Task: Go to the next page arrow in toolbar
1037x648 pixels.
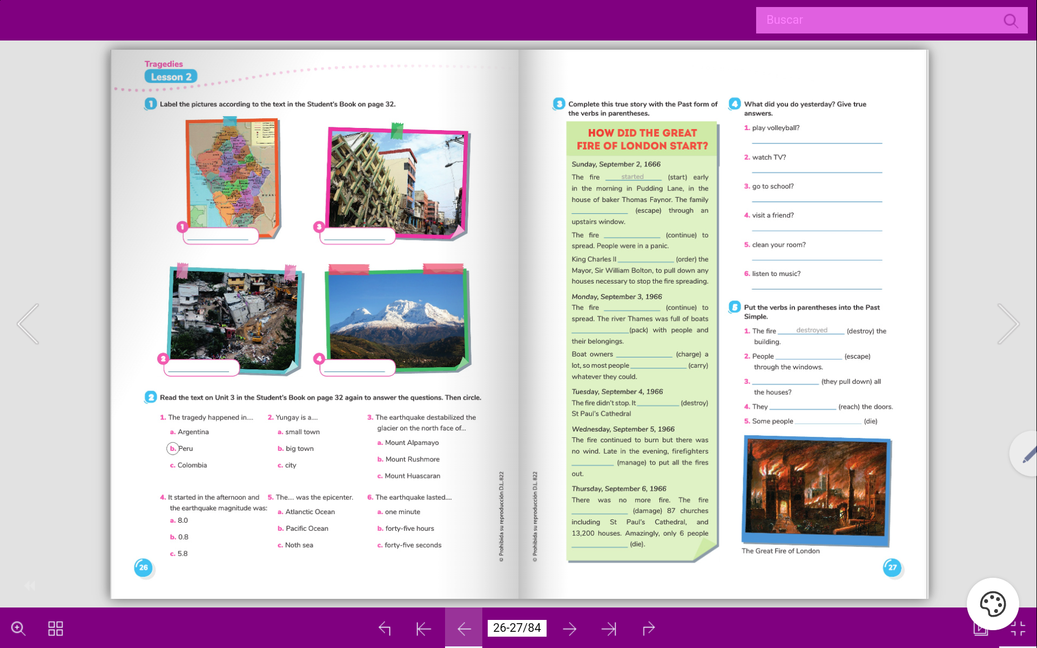Action: (x=569, y=628)
